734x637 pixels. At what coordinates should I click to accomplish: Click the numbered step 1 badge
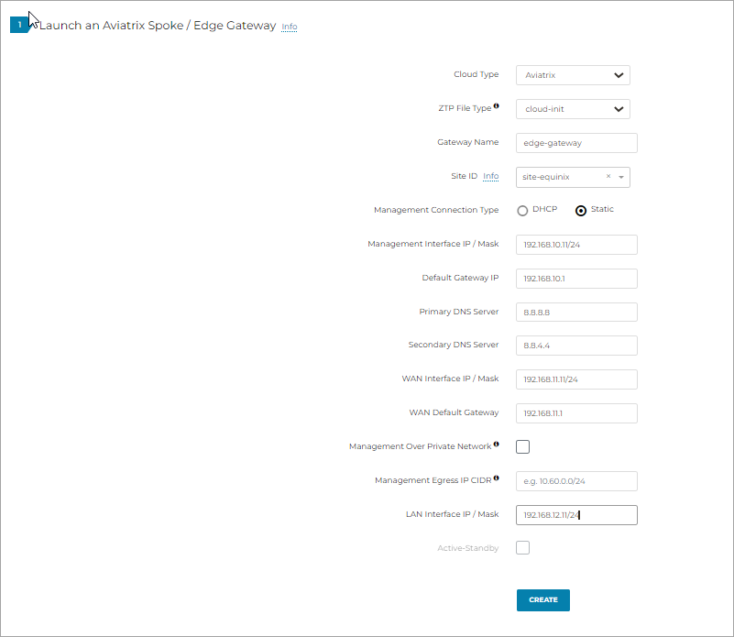pyautogui.click(x=19, y=25)
